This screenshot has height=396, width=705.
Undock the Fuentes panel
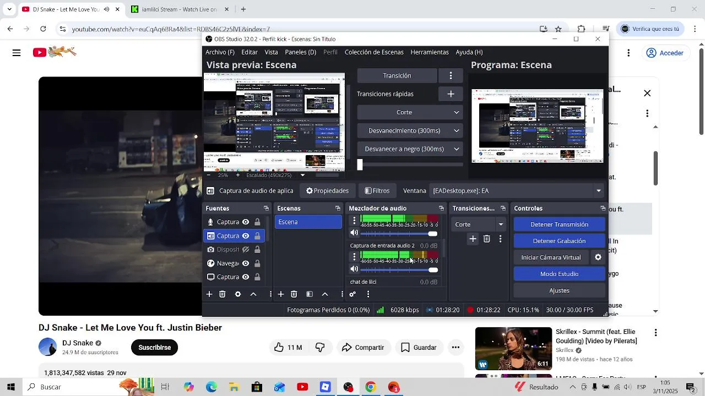(266, 208)
